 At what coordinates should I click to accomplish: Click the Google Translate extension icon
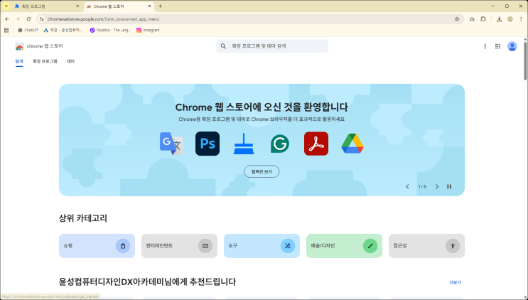tap(171, 144)
